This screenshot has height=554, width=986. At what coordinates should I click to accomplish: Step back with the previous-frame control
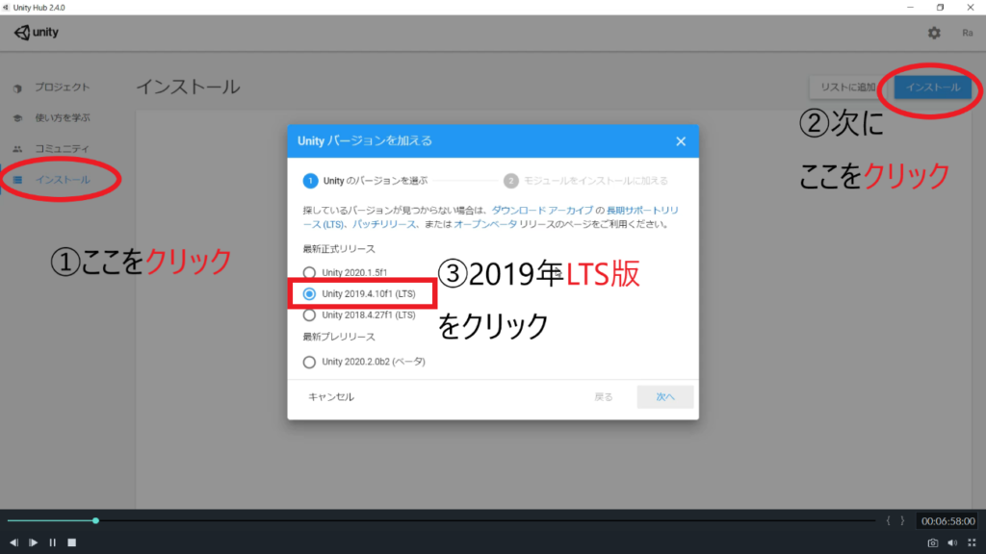tap(13, 542)
